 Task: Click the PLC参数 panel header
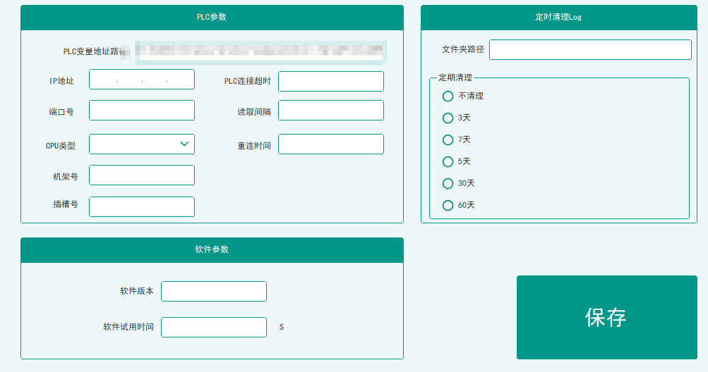212,18
